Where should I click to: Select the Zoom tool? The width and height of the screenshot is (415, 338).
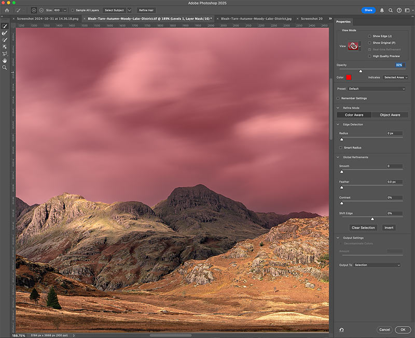[5, 67]
